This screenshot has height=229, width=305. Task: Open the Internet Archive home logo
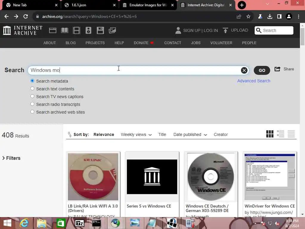pos(23,30)
